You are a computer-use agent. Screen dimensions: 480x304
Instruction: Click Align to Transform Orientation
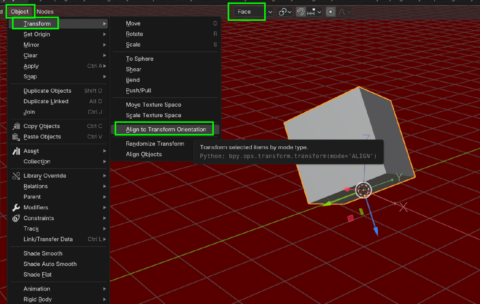point(165,129)
